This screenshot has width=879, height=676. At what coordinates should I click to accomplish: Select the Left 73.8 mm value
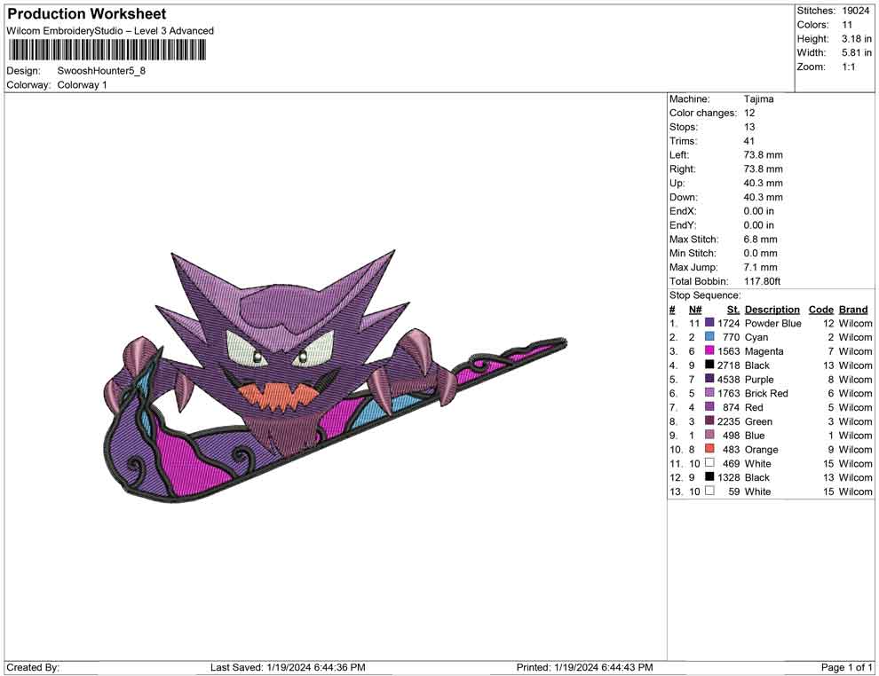tap(763, 154)
